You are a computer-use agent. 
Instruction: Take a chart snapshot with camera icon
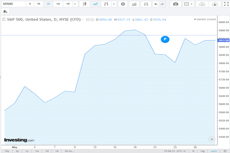tap(175, 4)
